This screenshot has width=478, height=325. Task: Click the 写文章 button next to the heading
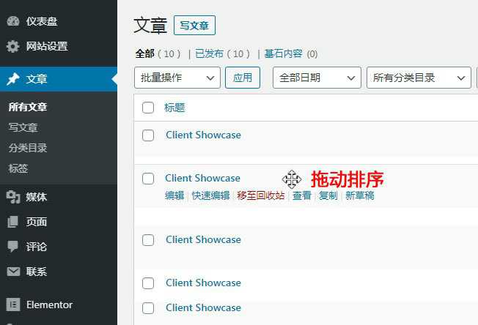click(x=194, y=26)
